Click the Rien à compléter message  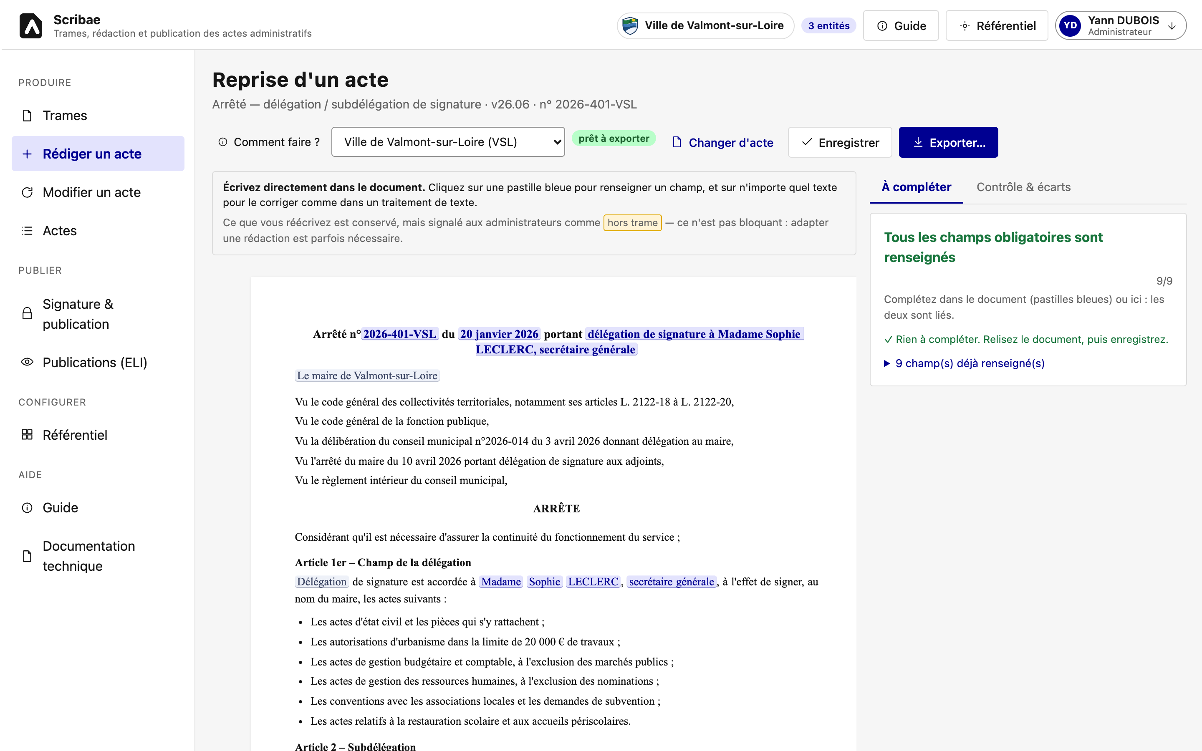pyautogui.click(x=1026, y=339)
